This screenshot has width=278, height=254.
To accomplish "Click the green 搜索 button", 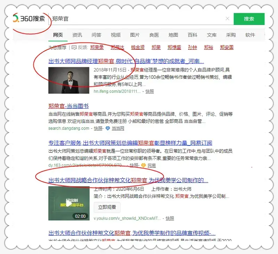I will click(249, 19).
